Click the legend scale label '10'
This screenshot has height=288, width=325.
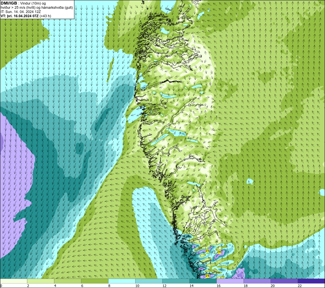tap(137, 286)
